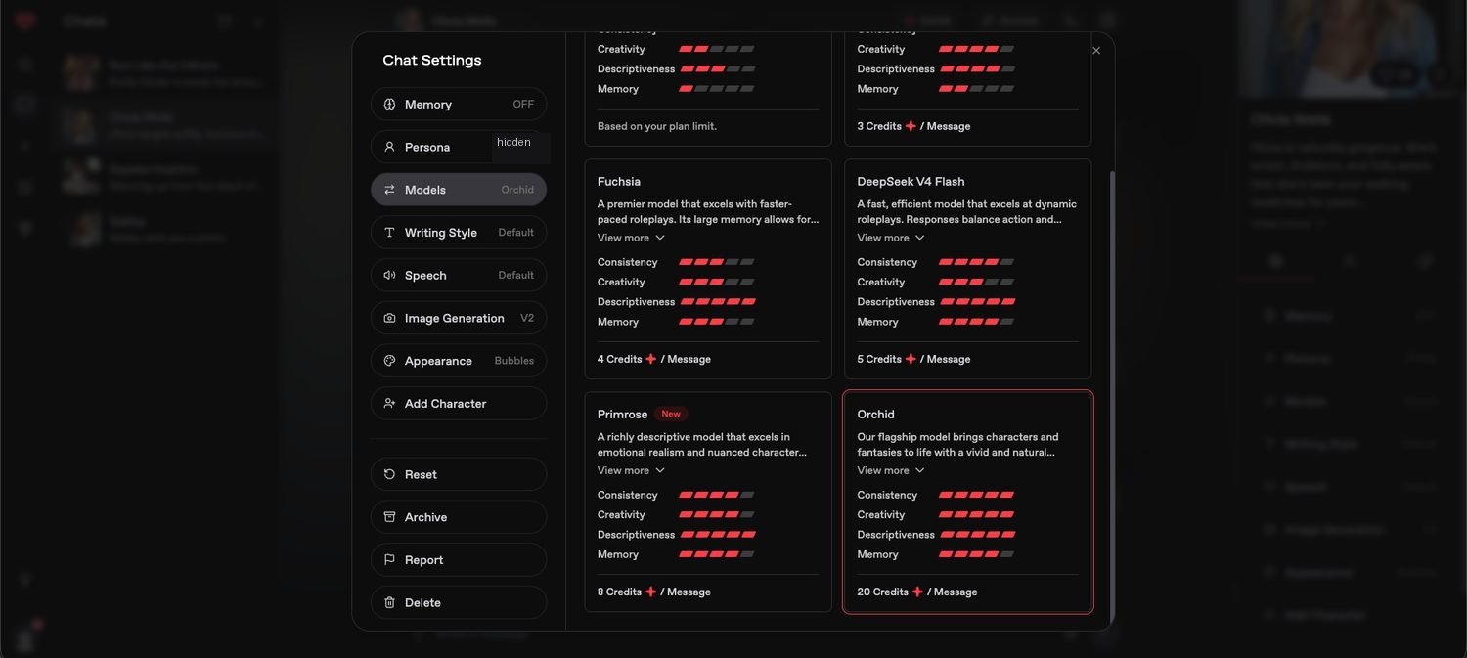Click the camera icon for Image Generation
This screenshot has width=1467, height=658.
pyautogui.click(x=389, y=318)
